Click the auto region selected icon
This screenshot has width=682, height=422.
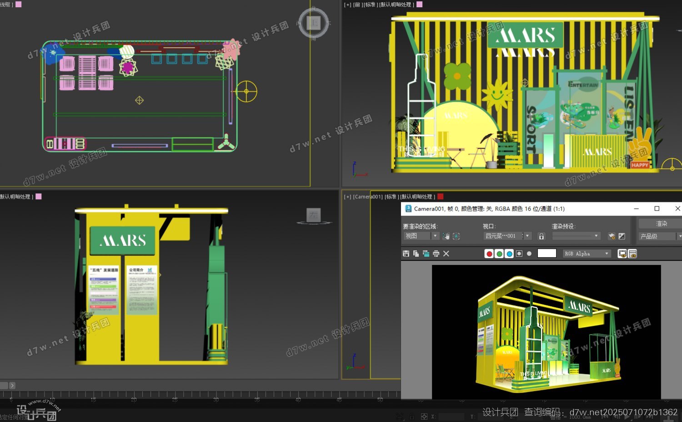tap(456, 236)
